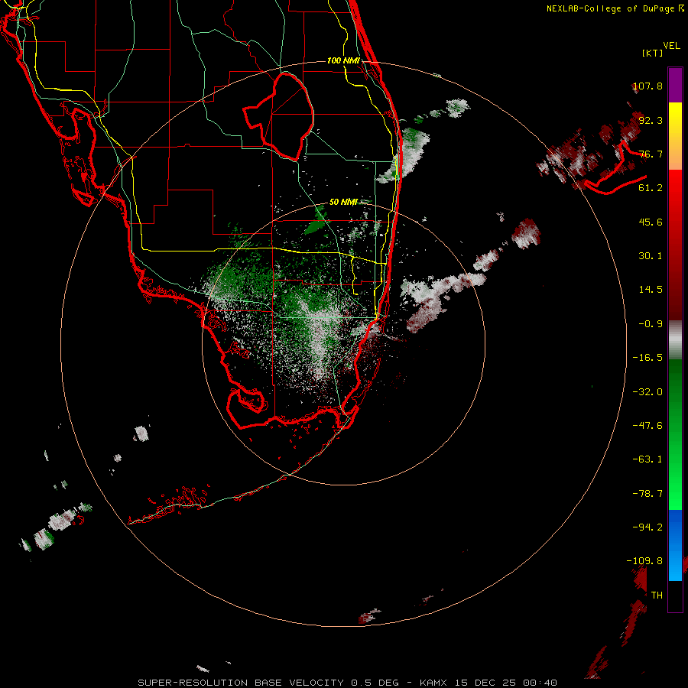Click the bright red color bar segment

click(x=675, y=187)
